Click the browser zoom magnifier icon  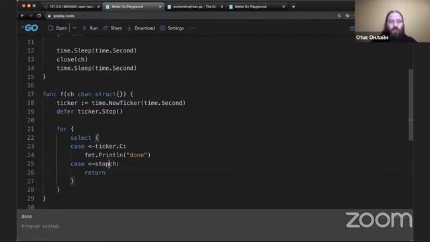(339, 16)
